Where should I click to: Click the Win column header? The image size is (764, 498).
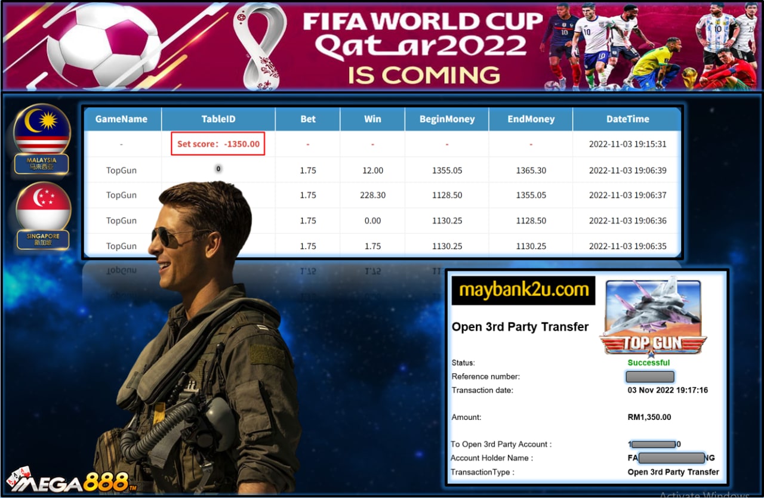372,119
